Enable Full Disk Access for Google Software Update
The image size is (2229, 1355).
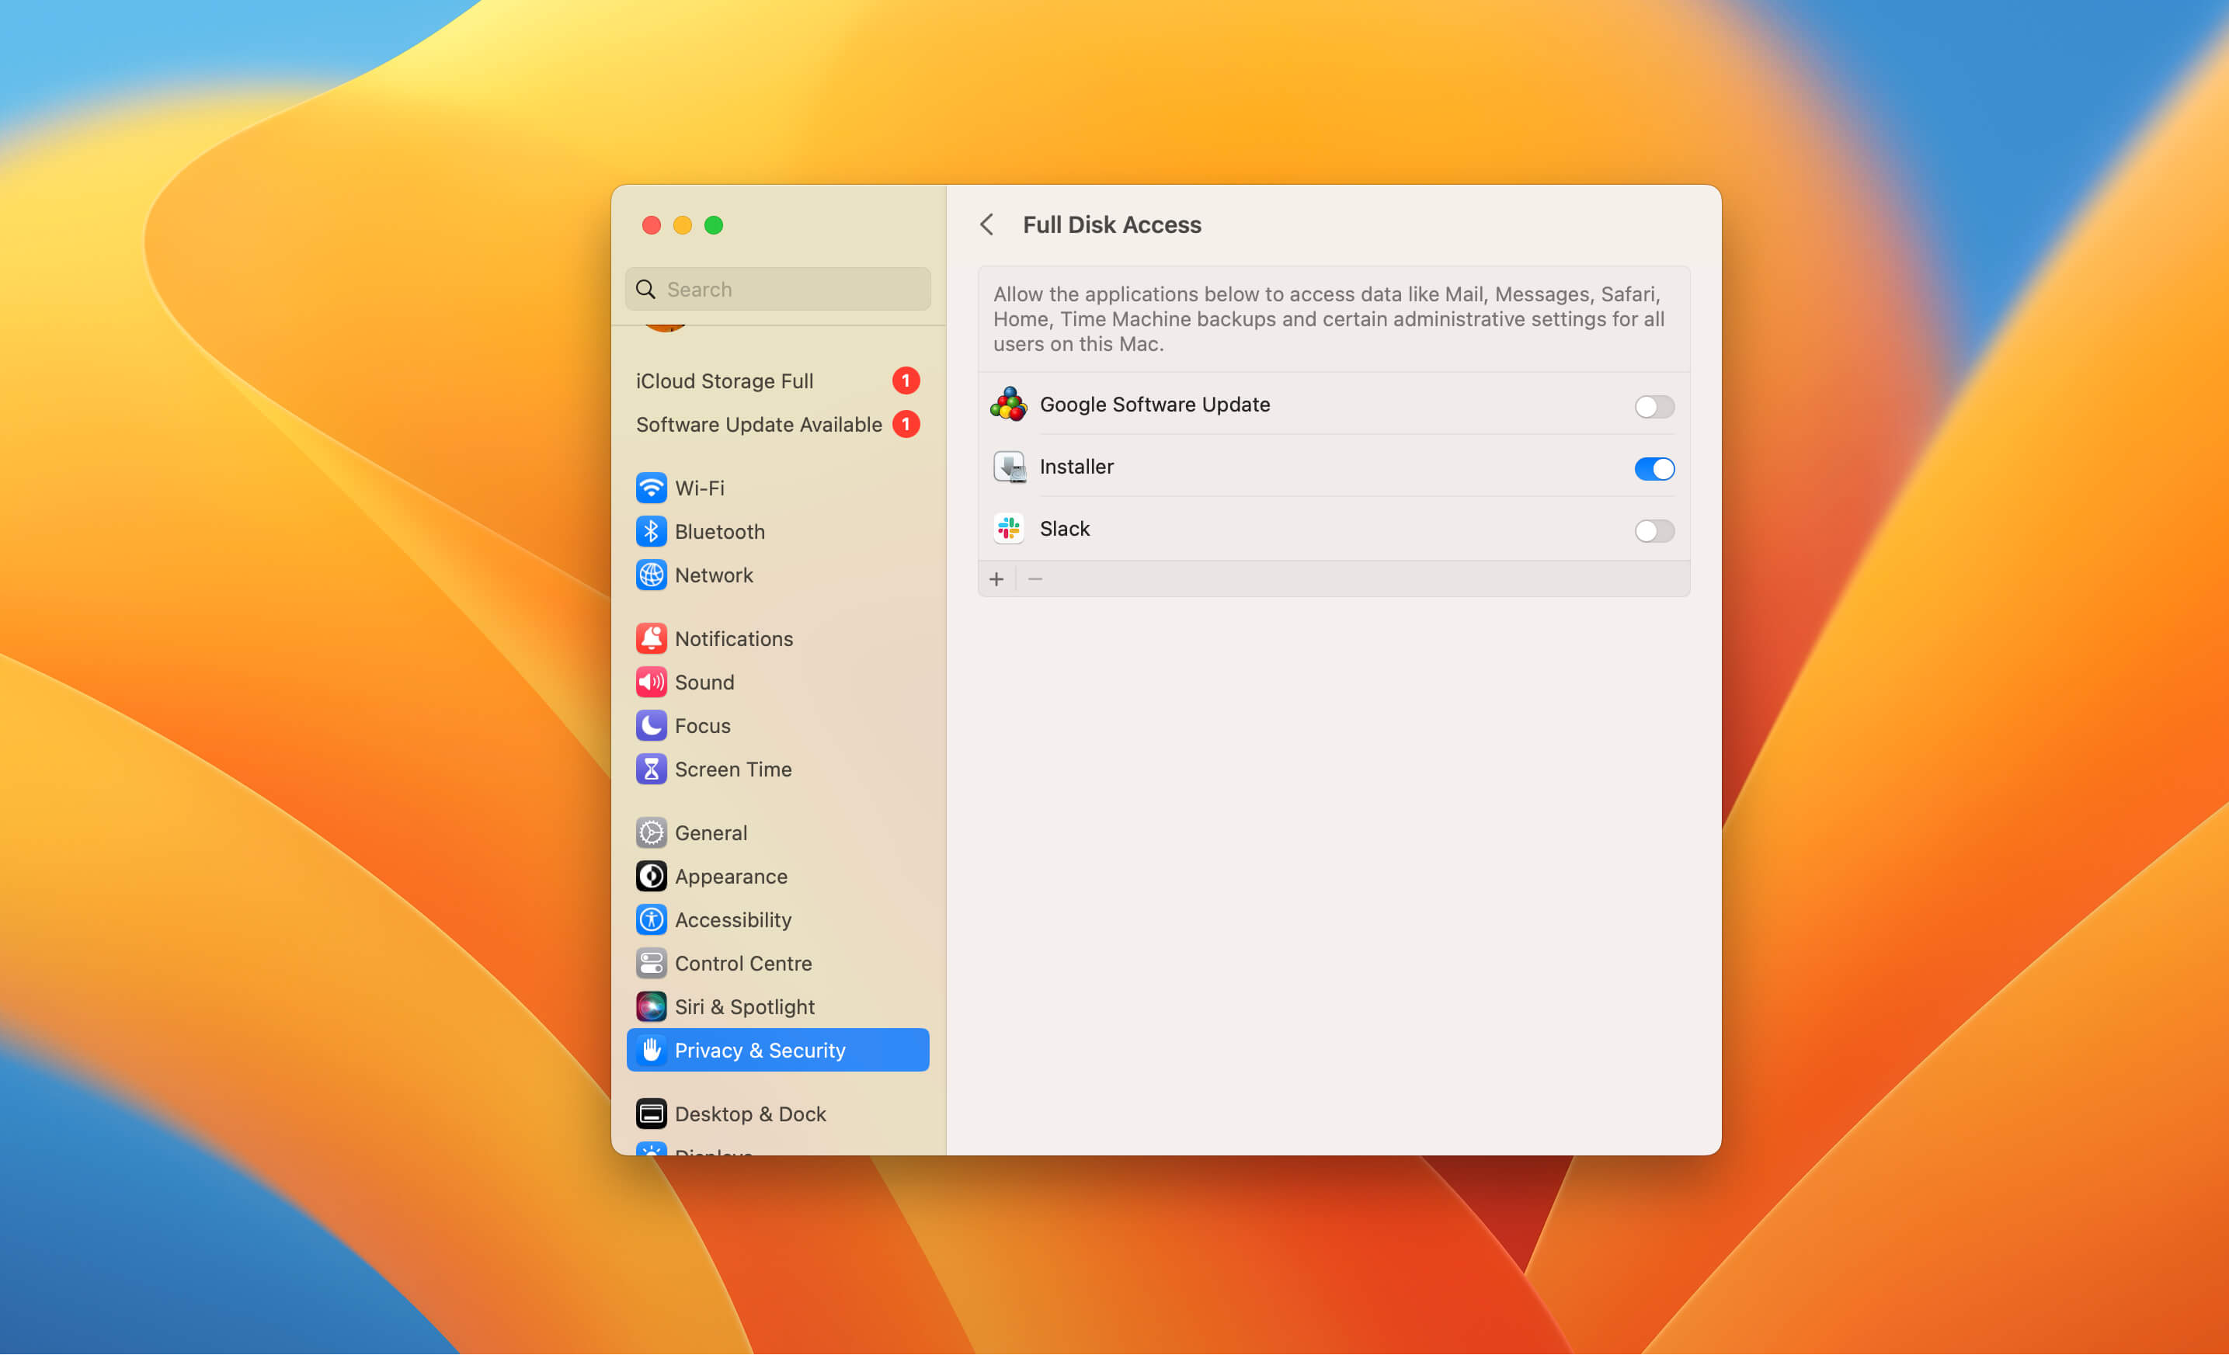pos(1653,406)
